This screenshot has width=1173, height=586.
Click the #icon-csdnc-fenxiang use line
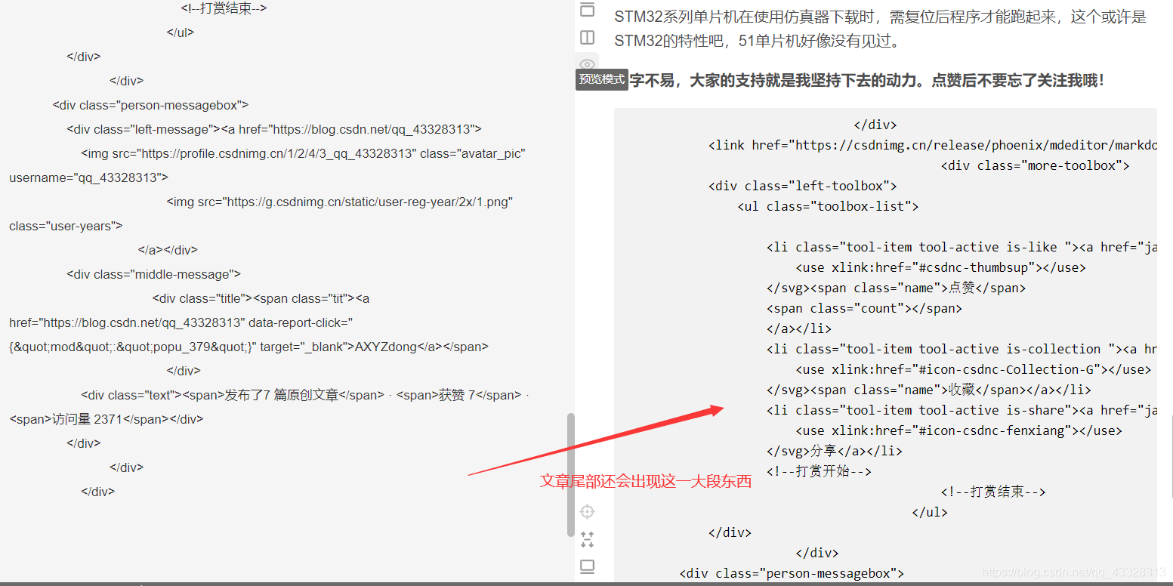(x=958, y=430)
